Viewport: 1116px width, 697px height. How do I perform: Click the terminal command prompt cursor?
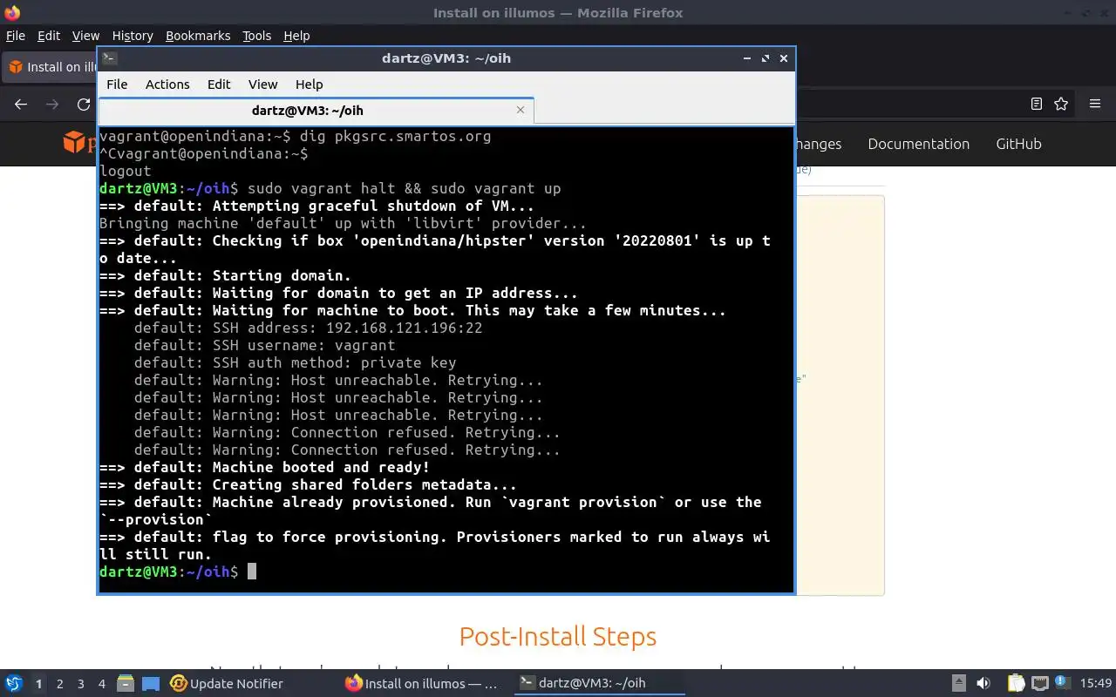tap(252, 572)
